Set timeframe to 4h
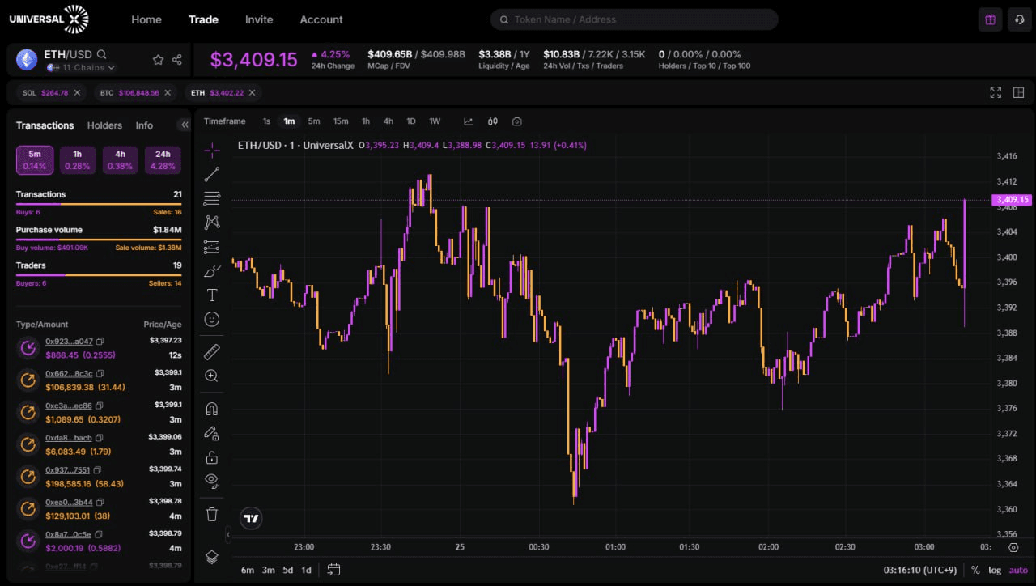The width and height of the screenshot is (1036, 586). point(388,121)
